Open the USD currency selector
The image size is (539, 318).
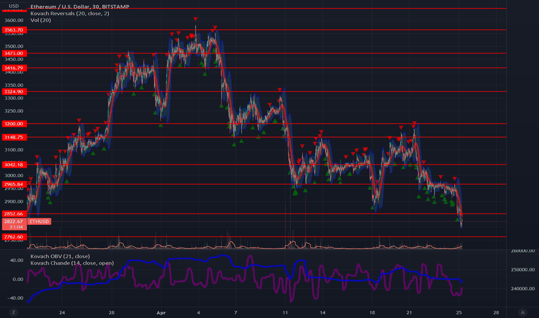[x=14, y=6]
